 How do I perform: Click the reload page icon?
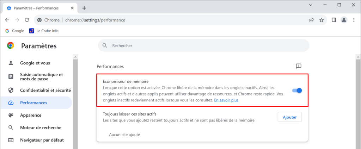tap(27, 20)
